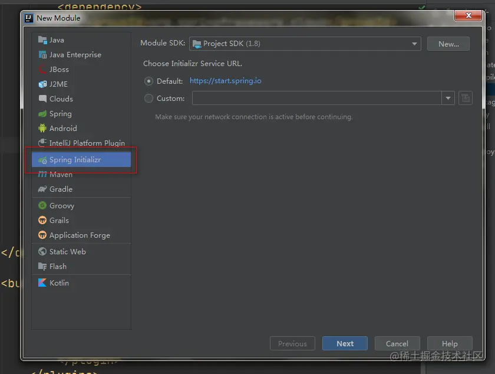Click the IntelliJ logo in the title bar
The image size is (495, 374).
pos(29,18)
